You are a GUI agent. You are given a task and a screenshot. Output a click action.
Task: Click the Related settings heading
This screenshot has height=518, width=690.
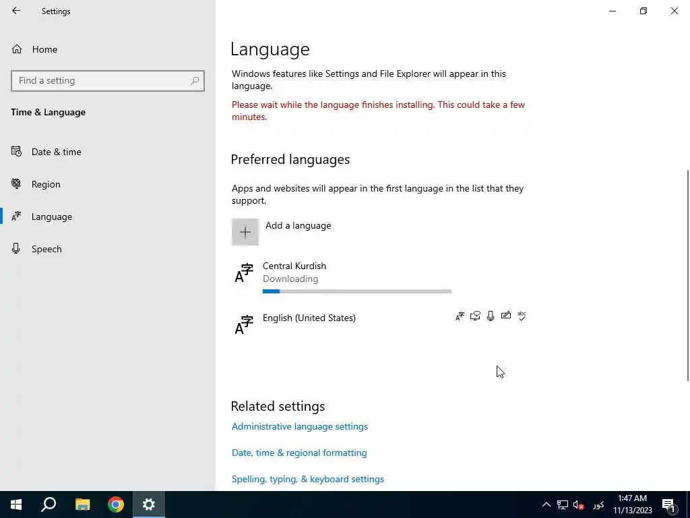click(278, 406)
